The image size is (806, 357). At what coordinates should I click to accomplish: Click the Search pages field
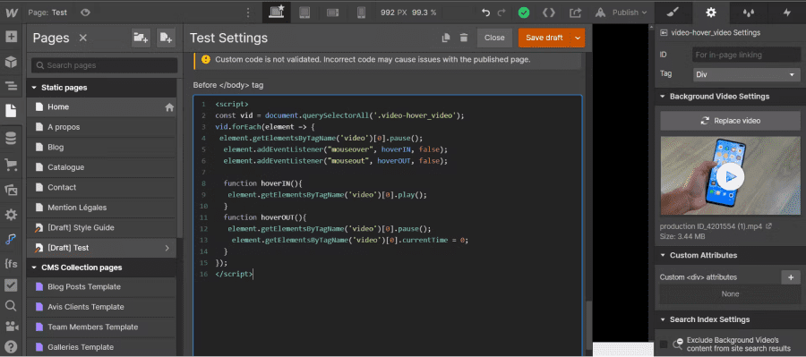105,65
